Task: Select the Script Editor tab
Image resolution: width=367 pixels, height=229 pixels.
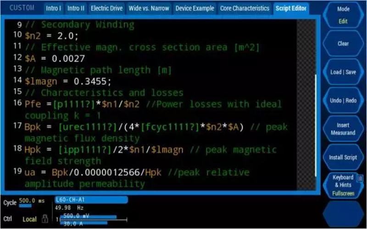Action: tap(291, 8)
